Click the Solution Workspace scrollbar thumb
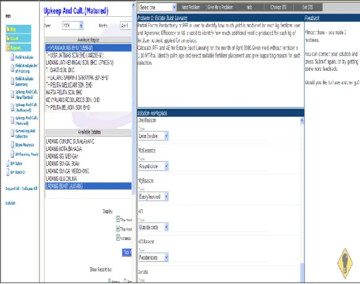The width and height of the screenshot is (360, 284). pyautogui.click(x=302, y=272)
